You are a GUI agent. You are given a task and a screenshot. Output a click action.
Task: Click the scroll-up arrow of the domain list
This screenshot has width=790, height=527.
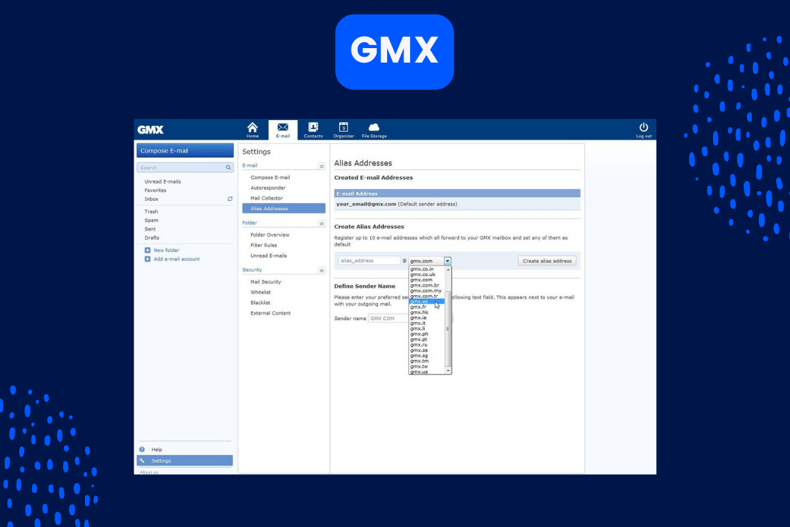448,269
